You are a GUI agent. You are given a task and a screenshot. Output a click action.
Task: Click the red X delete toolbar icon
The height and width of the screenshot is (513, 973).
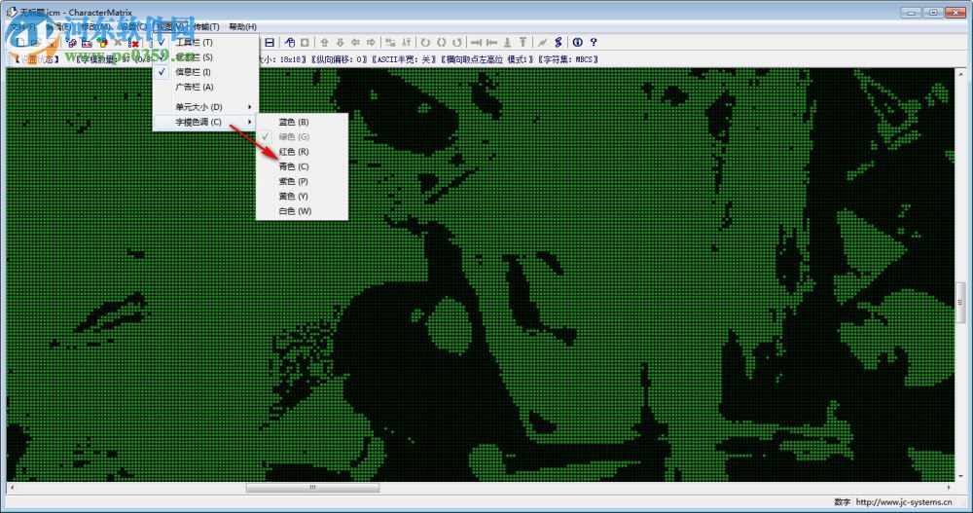click(x=133, y=43)
